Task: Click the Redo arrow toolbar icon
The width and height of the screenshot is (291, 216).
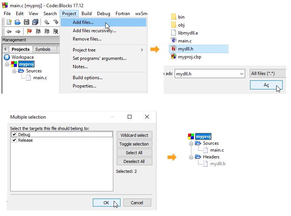Action: coord(55,22)
